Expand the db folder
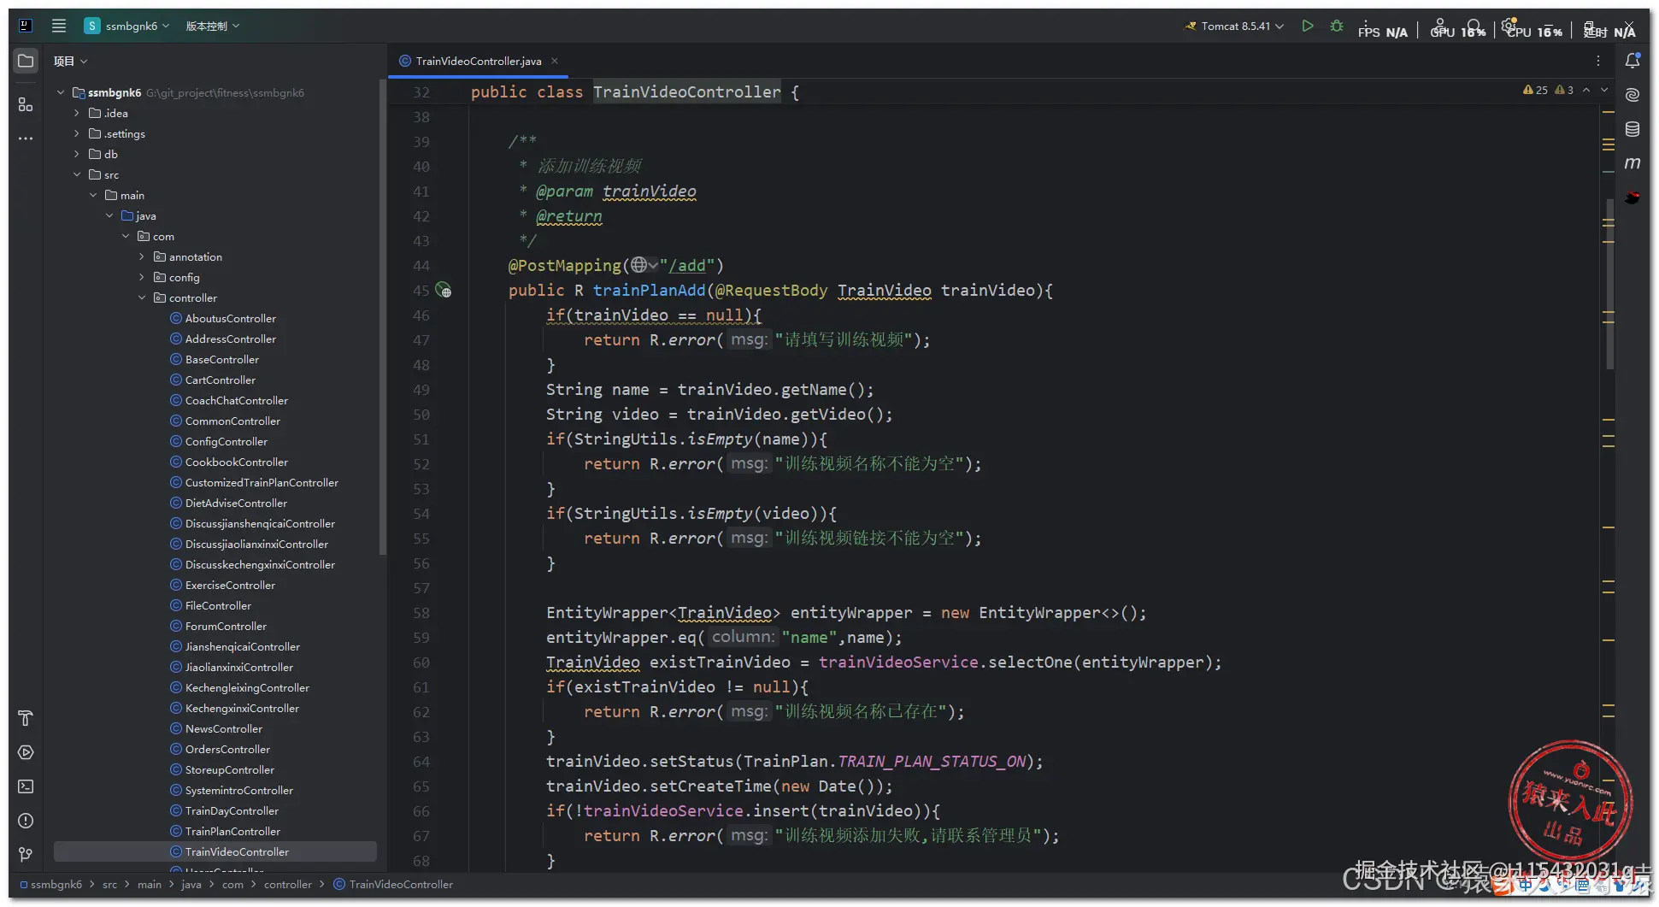Screen dimensions: 1659x907 (77, 154)
